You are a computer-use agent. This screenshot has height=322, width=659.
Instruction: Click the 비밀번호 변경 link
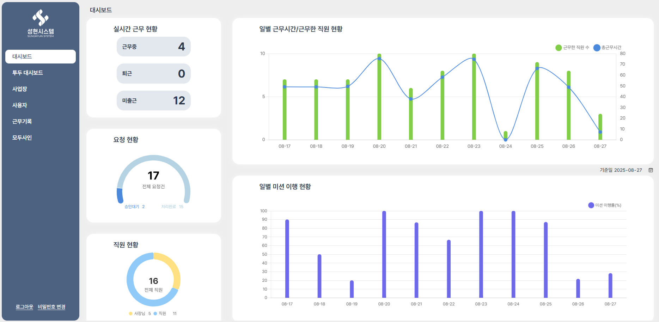tap(51, 307)
